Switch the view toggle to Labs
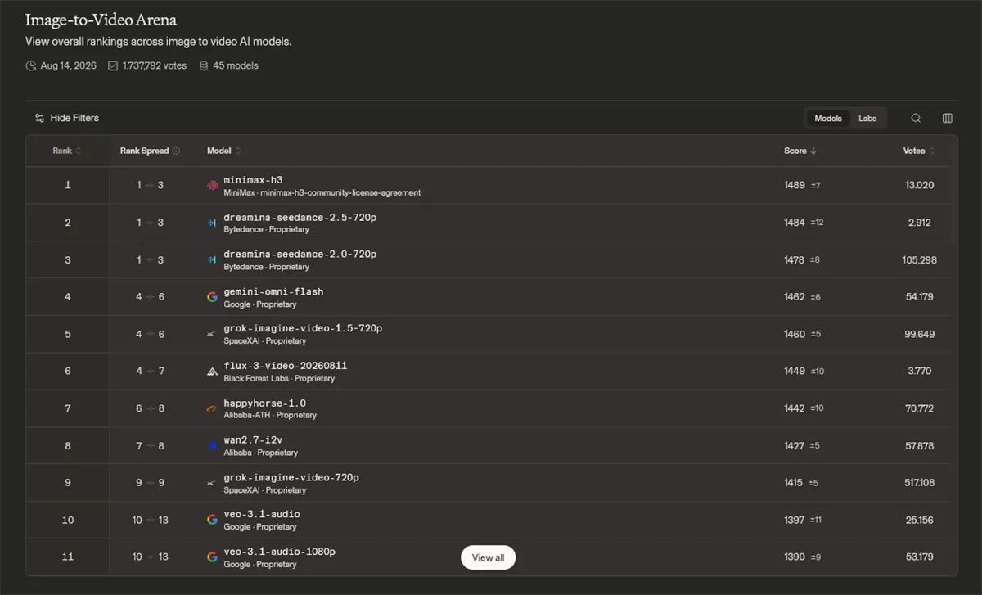Image resolution: width=982 pixels, height=595 pixels. 867,118
